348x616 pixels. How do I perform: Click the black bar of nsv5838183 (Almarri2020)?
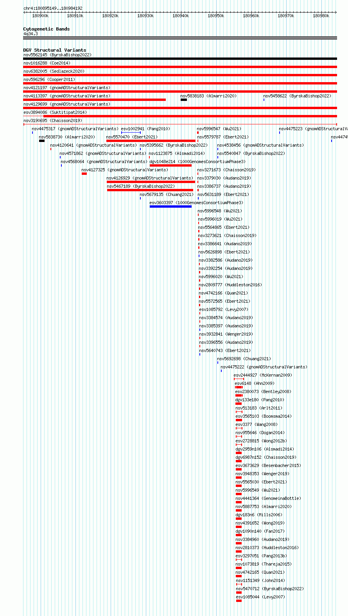pyautogui.click(x=184, y=100)
